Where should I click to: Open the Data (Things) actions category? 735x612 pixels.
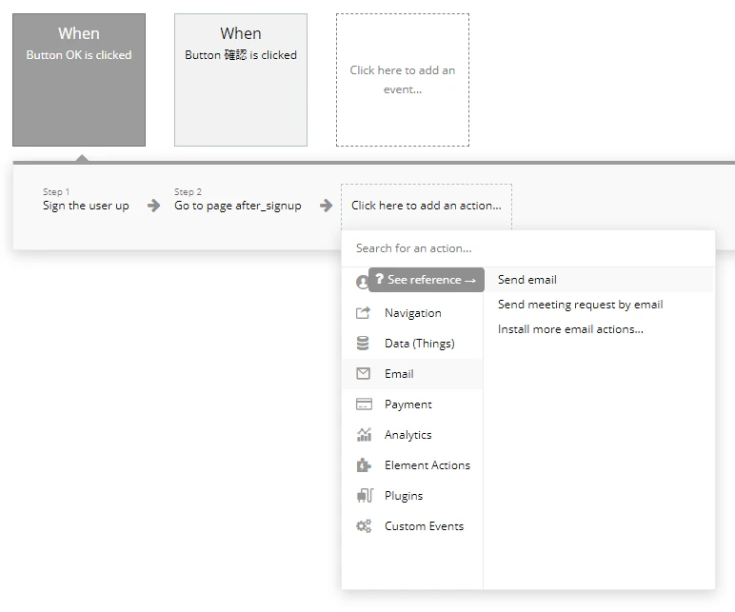[412, 344]
